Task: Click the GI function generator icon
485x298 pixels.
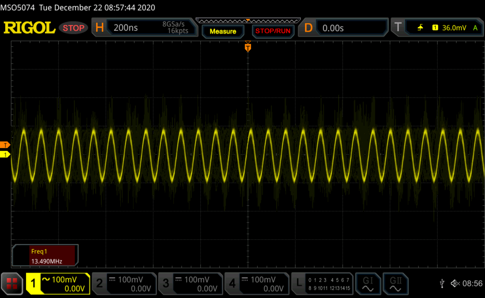Action: pyautogui.click(x=367, y=284)
